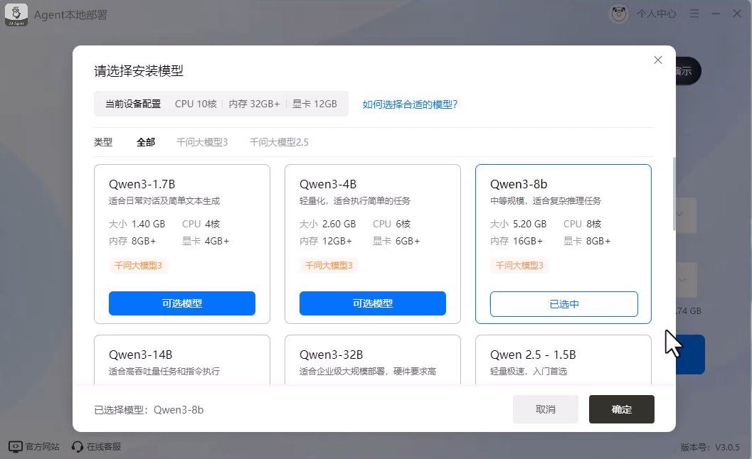This screenshot has height=459, width=752.
Task: Click the 当前设备配置 label
Action: pos(133,104)
